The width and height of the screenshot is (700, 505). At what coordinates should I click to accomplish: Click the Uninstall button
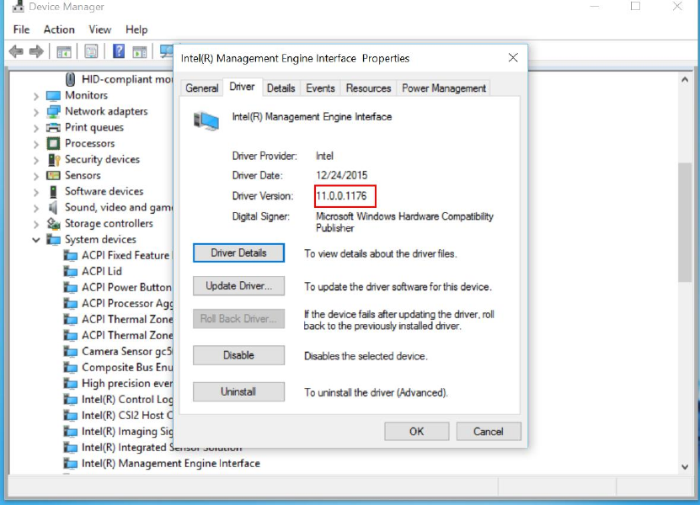click(x=238, y=391)
